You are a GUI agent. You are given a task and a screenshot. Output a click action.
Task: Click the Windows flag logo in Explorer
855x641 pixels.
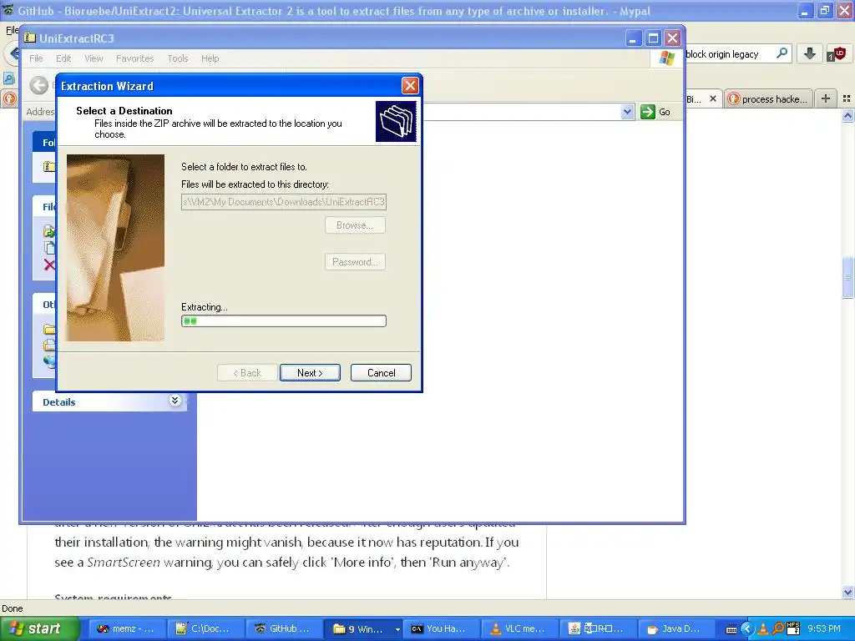click(667, 58)
